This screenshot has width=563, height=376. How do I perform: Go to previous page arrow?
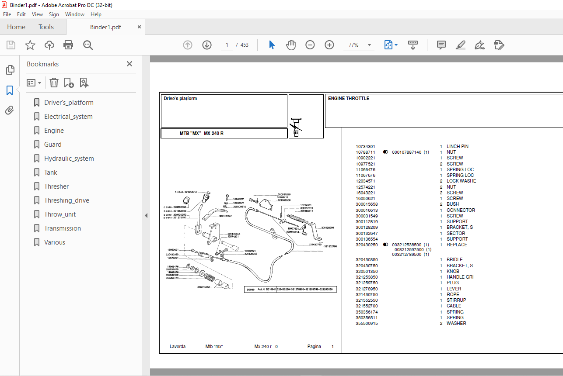188,45
